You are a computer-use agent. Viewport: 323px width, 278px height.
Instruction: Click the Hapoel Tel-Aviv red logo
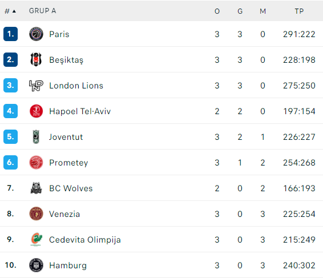tap(36, 111)
